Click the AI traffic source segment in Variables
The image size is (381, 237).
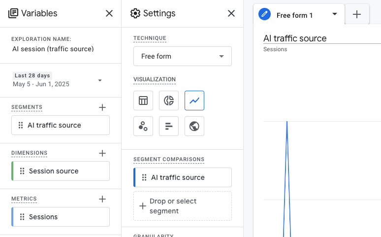(61, 125)
